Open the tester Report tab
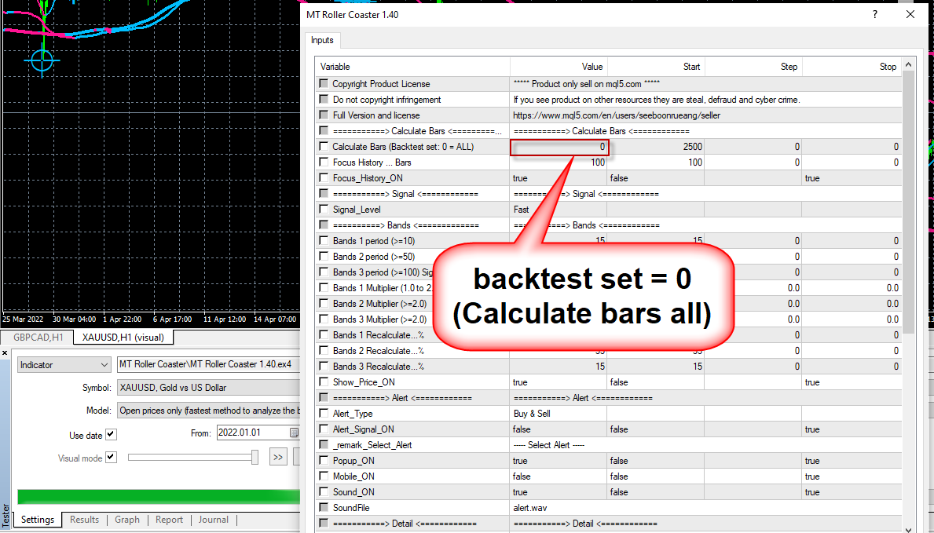 point(169,520)
